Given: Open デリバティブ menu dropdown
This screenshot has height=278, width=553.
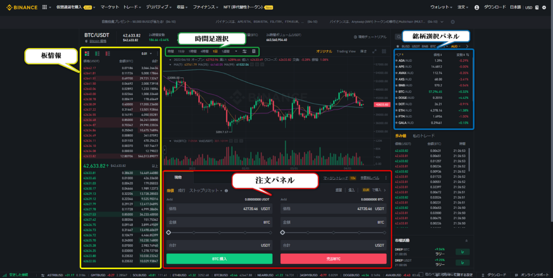Looking at the screenshot, I should pyautogui.click(x=159, y=7).
